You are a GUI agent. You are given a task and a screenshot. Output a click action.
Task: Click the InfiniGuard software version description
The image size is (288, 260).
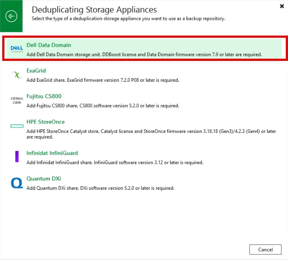(115, 163)
